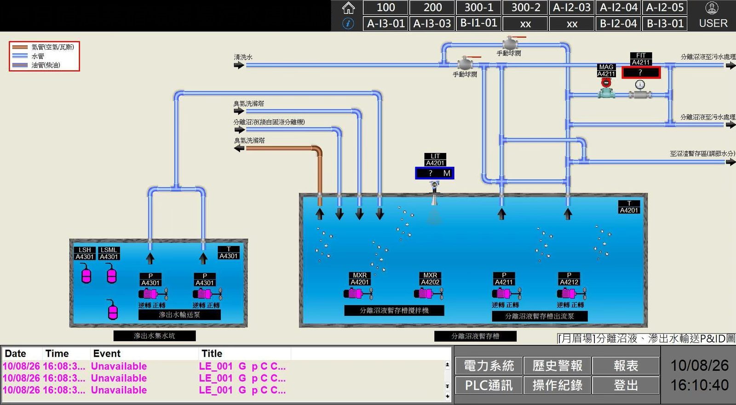Go to the home screen icon

(x=348, y=8)
